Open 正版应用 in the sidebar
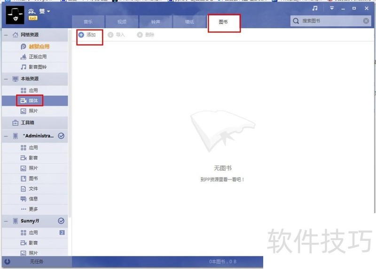This screenshot has width=376, height=269. 38,57
